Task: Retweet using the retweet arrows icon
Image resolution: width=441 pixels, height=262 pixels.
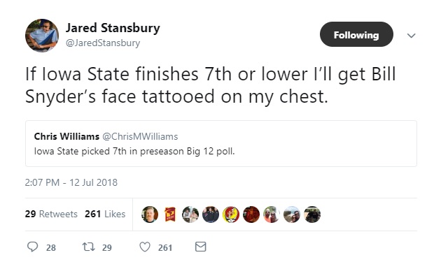Action: coord(88,247)
